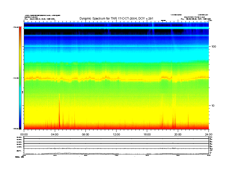Click the 00:00 time axis label

pyautogui.click(x=24, y=135)
